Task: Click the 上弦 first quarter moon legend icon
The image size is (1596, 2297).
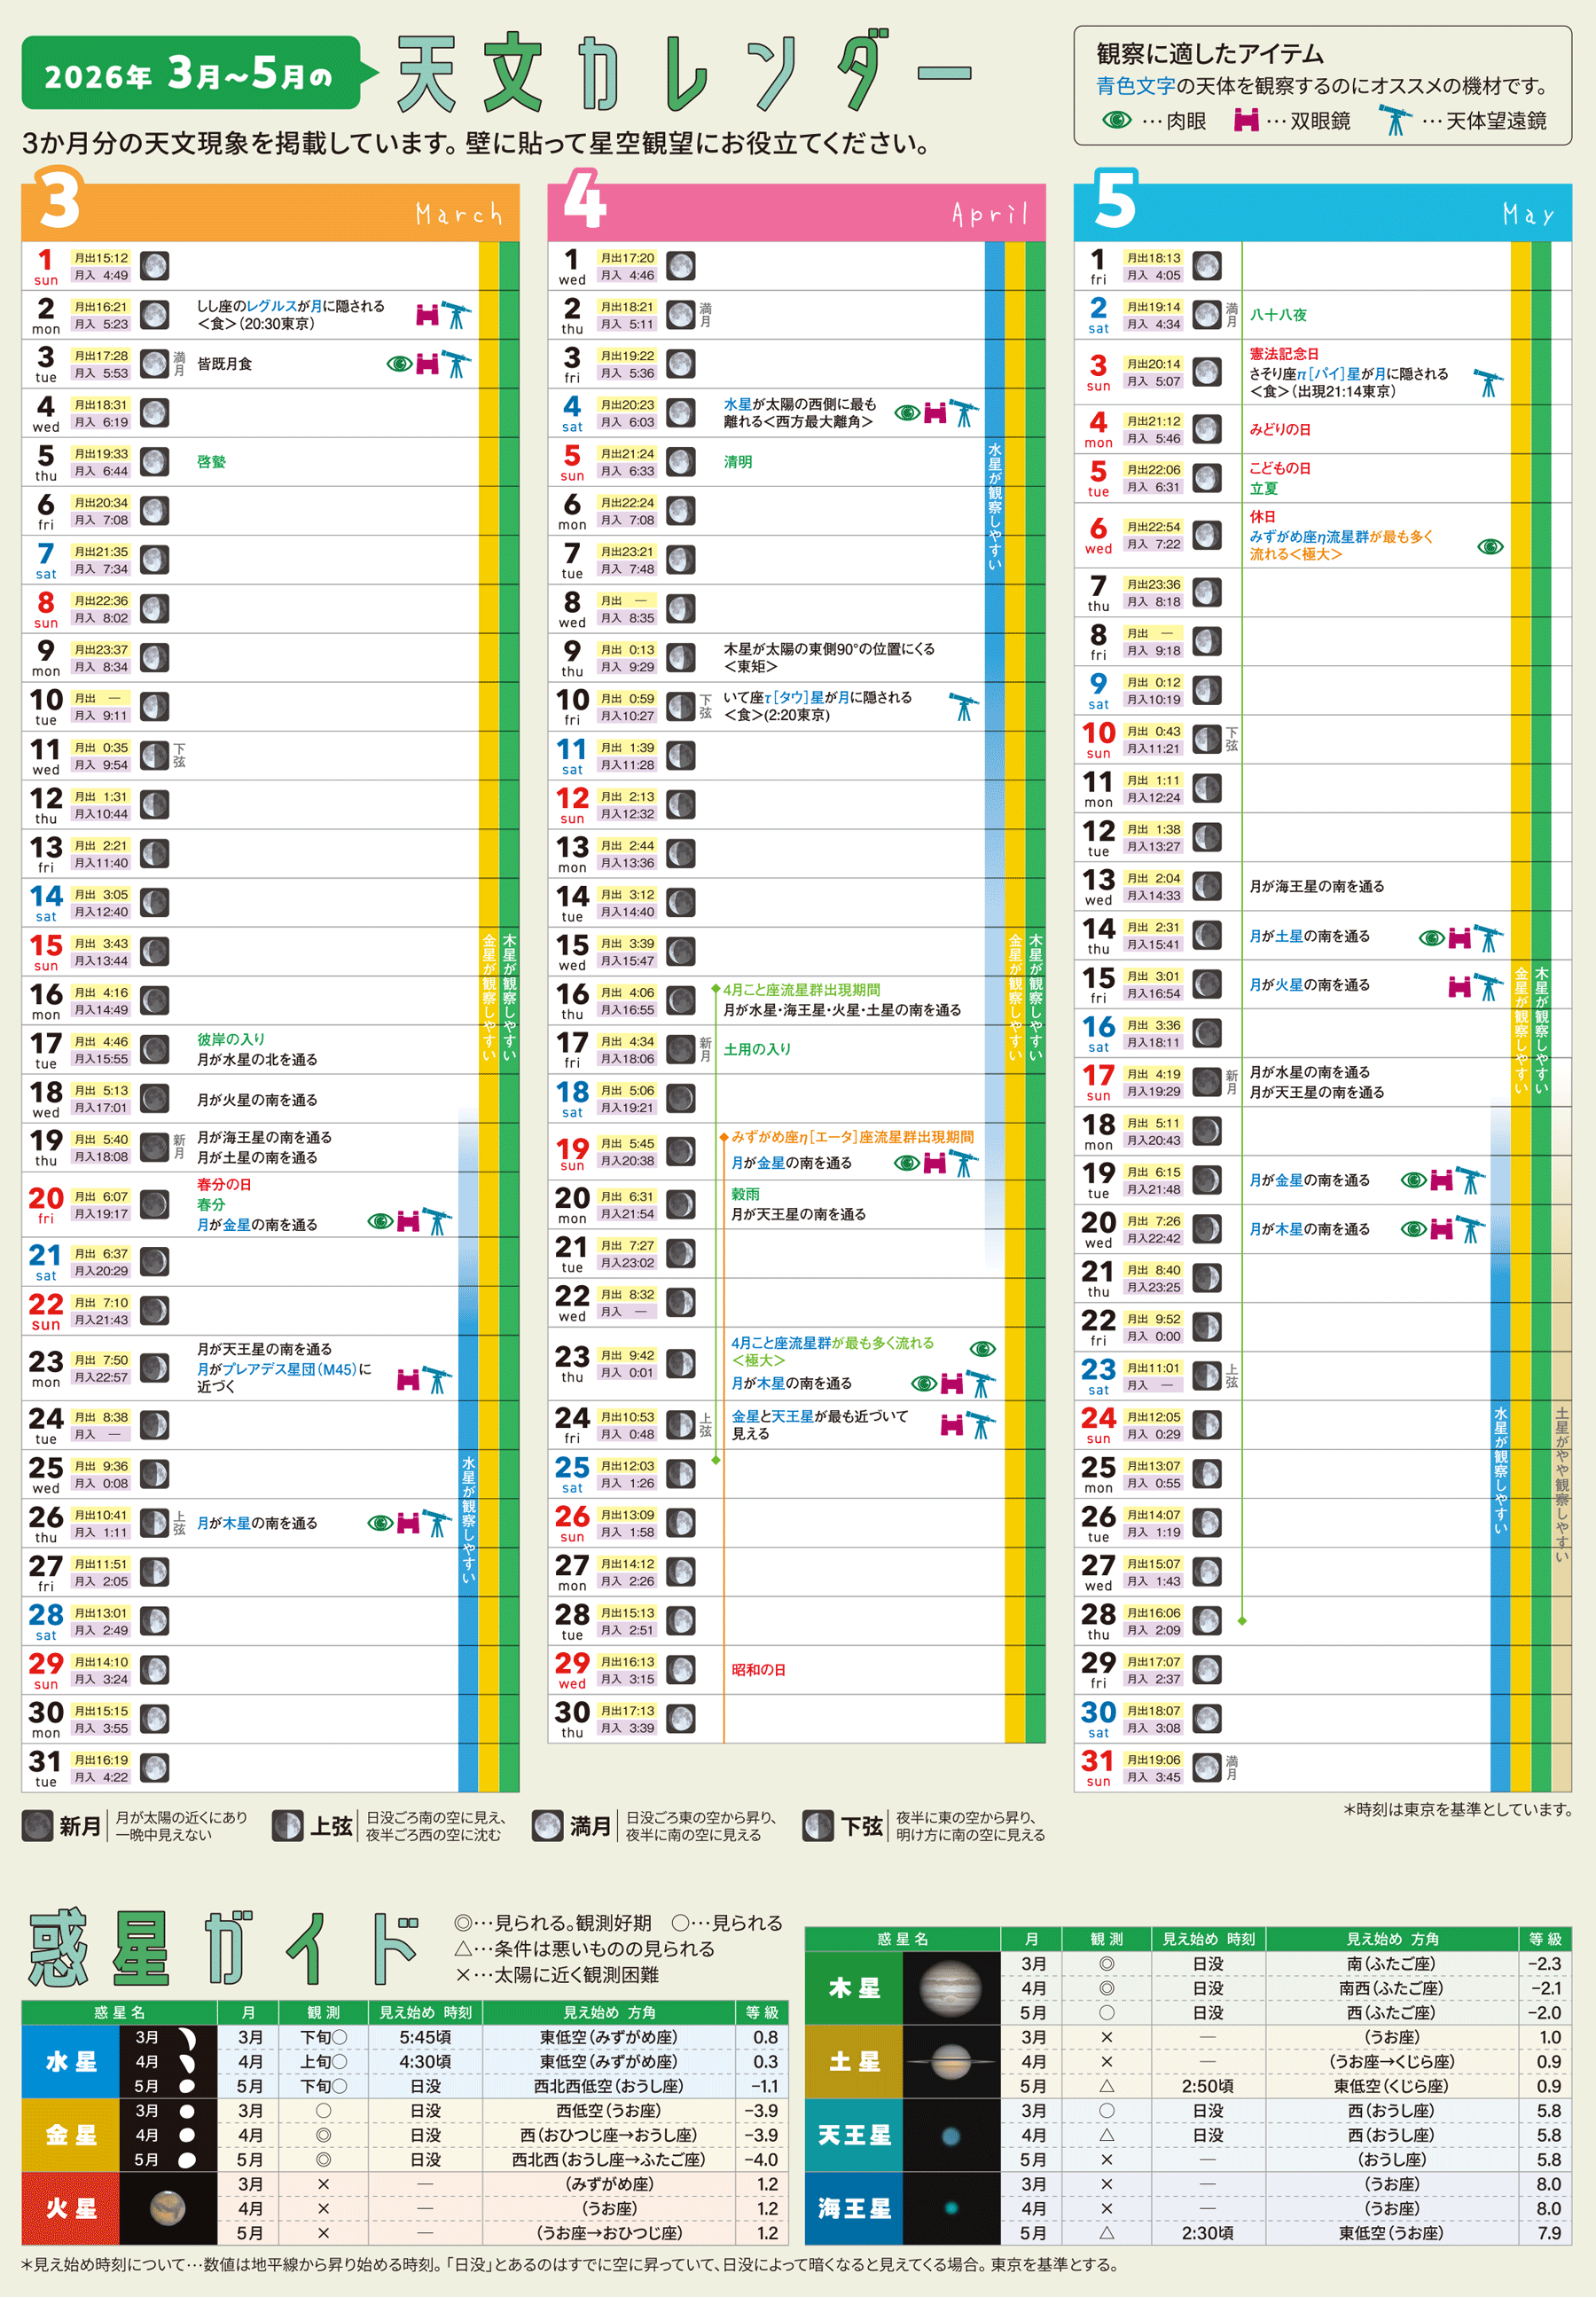Action: tap(287, 1825)
